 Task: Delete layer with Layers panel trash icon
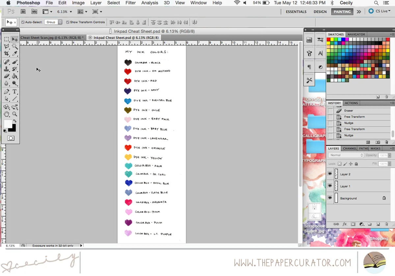(386, 224)
